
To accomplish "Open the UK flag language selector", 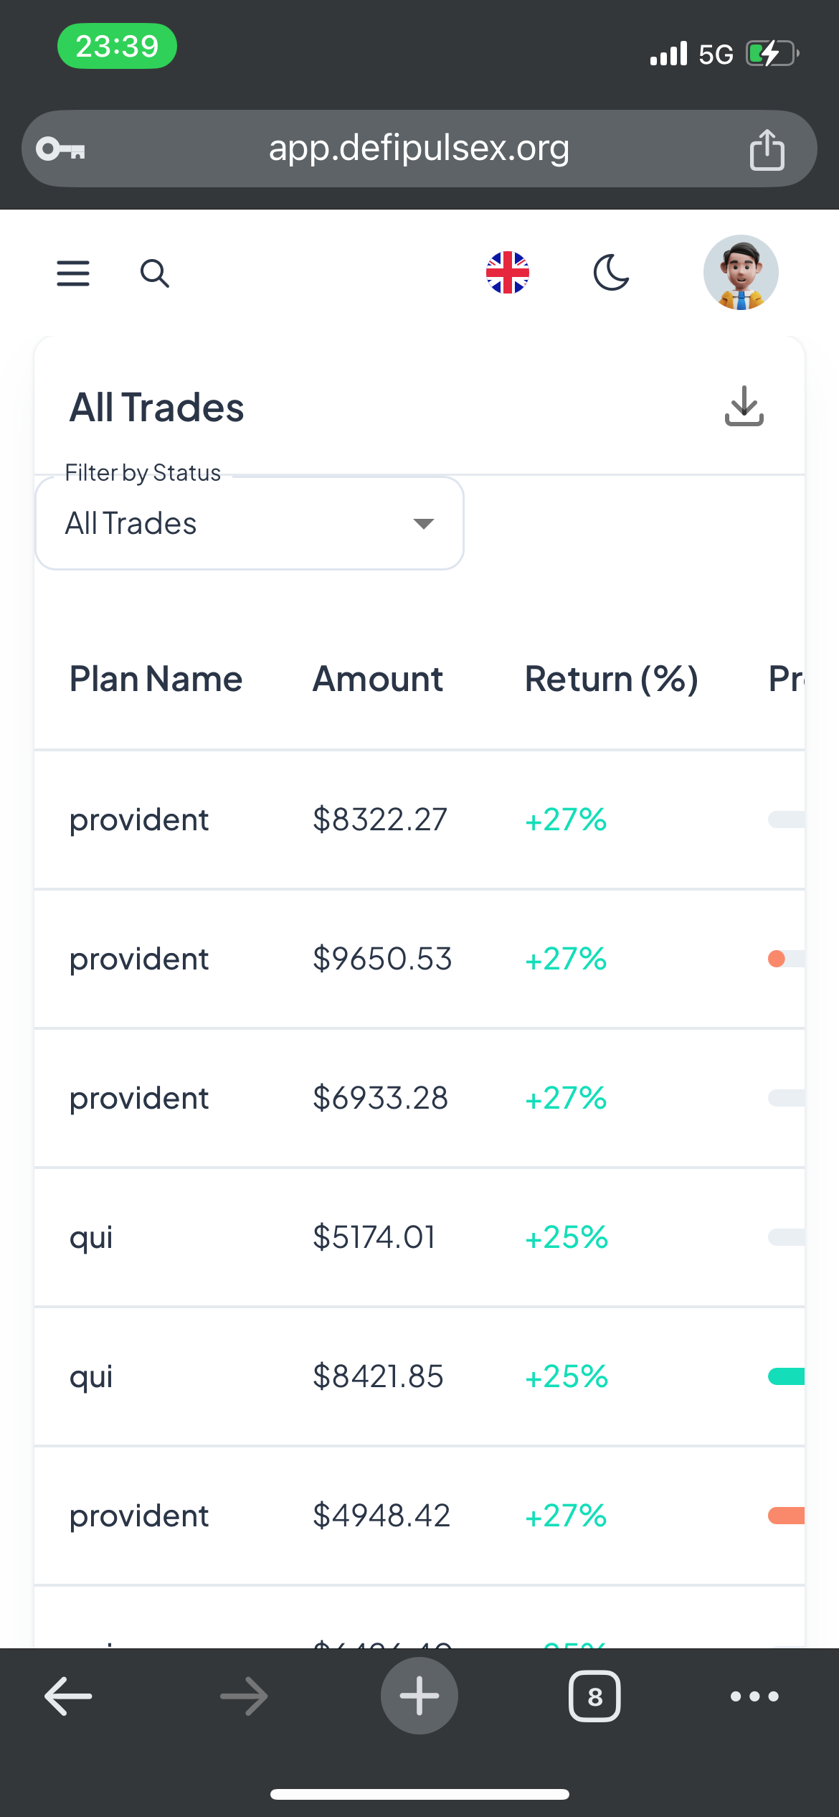I will [x=507, y=273].
